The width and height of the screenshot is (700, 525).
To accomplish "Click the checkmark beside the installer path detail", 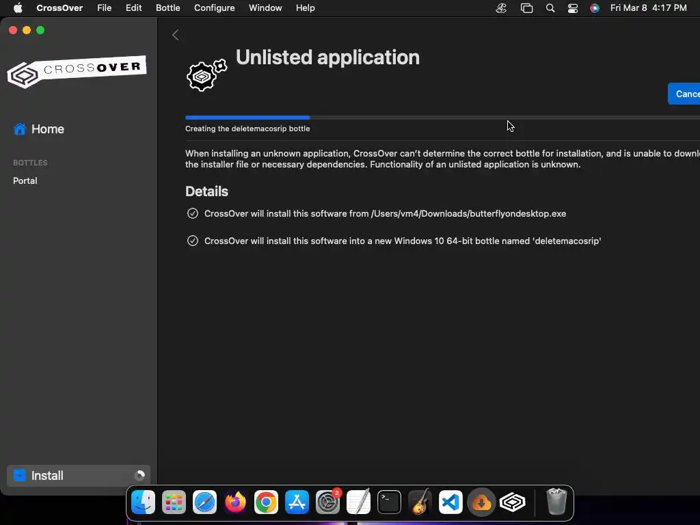I will click(192, 213).
